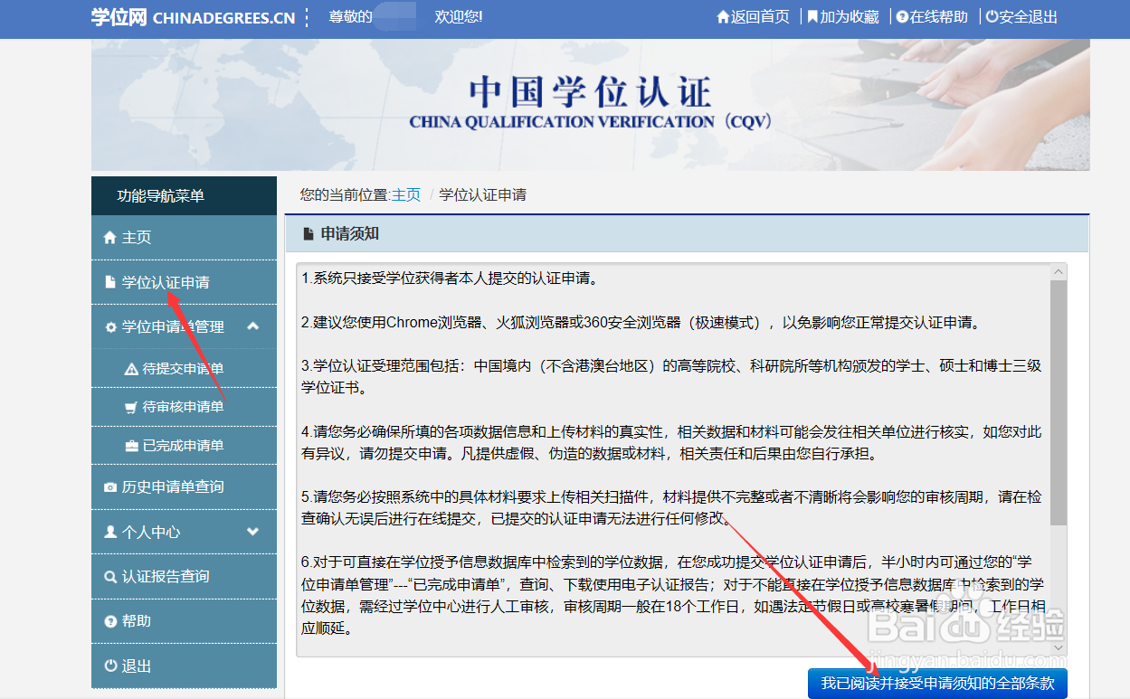This screenshot has height=699, width=1130.
Task: Click 退出 at the bottom of the sidebar
Action: coord(129,666)
